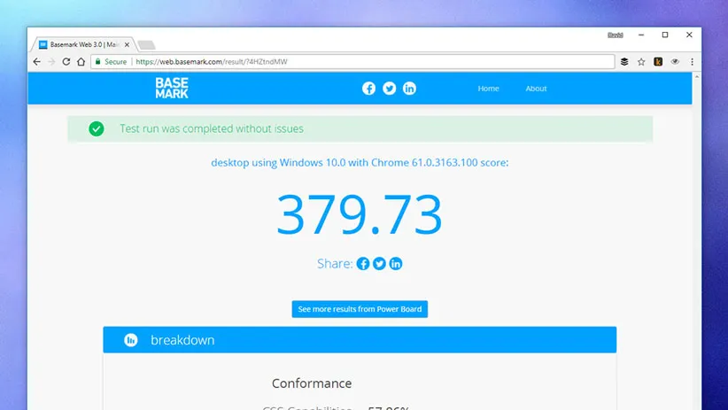Click the browser back arrow

click(36, 62)
